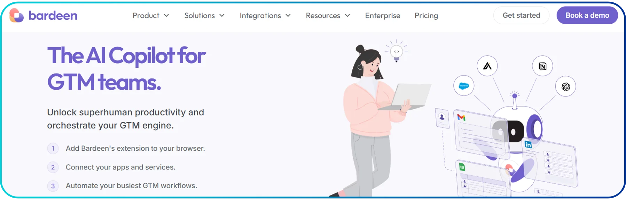This screenshot has height=200, width=626.
Task: Click the Gmail M icon
Action: point(461,117)
